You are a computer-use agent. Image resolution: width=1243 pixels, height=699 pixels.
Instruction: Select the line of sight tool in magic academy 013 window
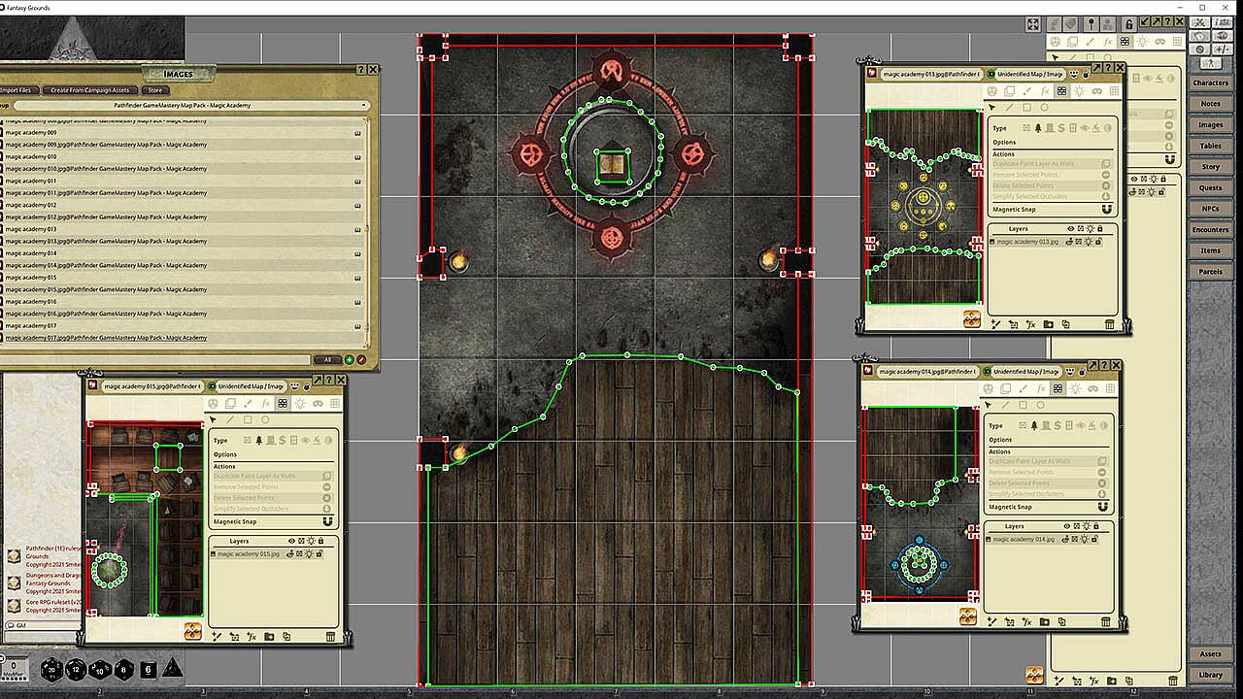1061,91
